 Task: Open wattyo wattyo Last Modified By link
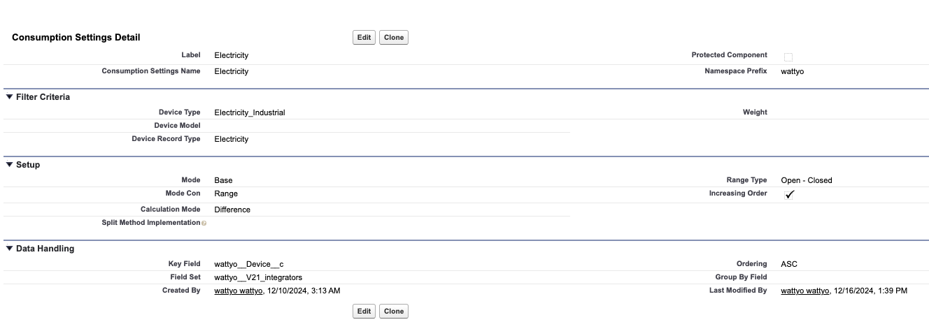tap(804, 291)
